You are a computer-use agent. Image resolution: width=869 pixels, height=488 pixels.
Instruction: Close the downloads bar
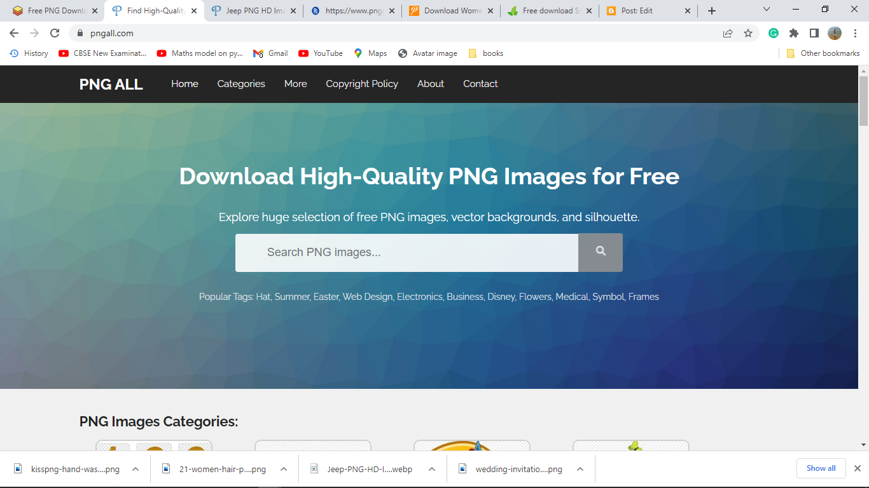click(857, 468)
